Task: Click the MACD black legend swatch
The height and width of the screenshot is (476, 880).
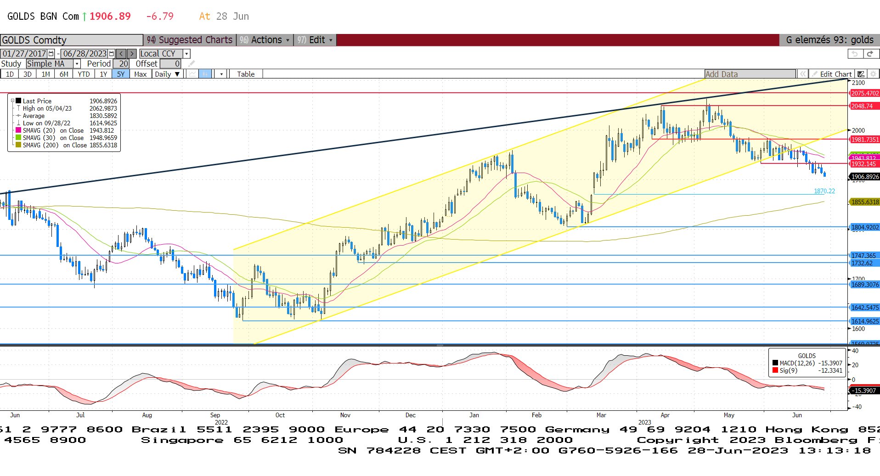Action: coord(775,363)
